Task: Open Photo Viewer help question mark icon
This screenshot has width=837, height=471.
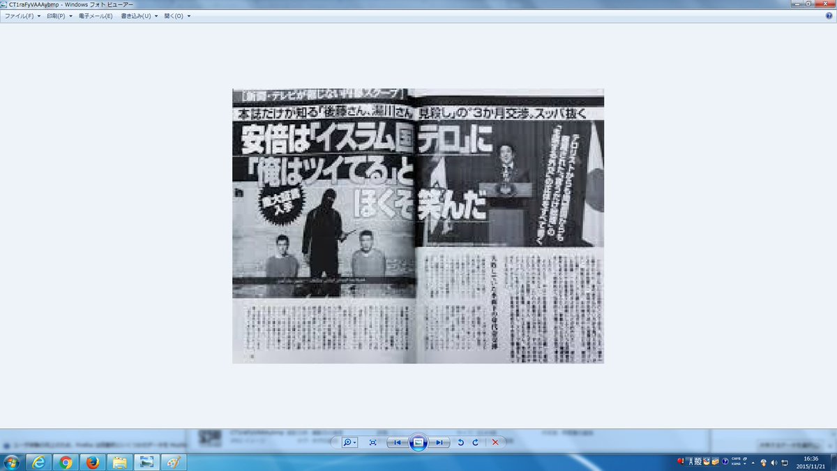Action: pyautogui.click(x=829, y=15)
